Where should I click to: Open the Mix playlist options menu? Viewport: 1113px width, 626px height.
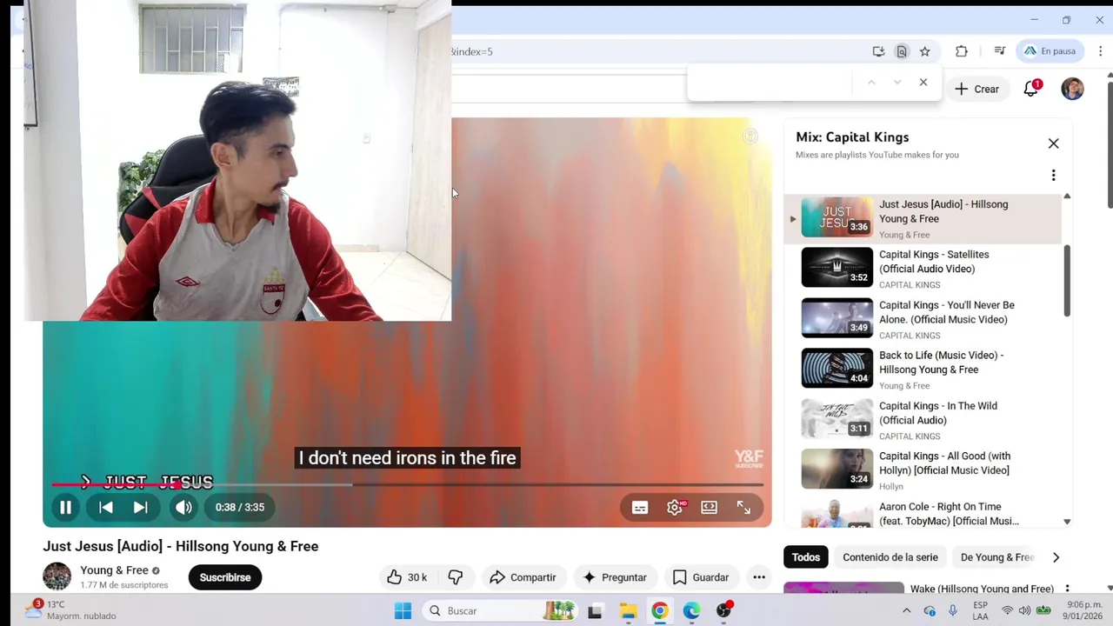pyautogui.click(x=1053, y=176)
